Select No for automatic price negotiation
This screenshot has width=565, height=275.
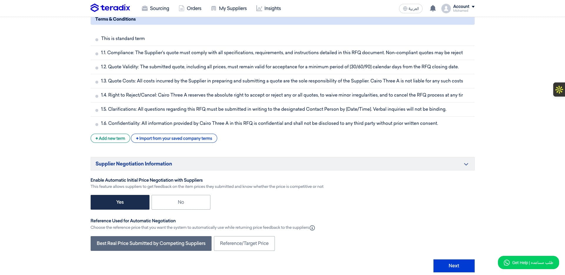click(181, 202)
